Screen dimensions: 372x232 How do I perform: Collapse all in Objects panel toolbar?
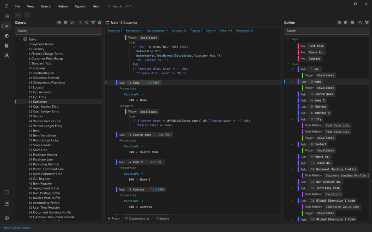[59, 23]
